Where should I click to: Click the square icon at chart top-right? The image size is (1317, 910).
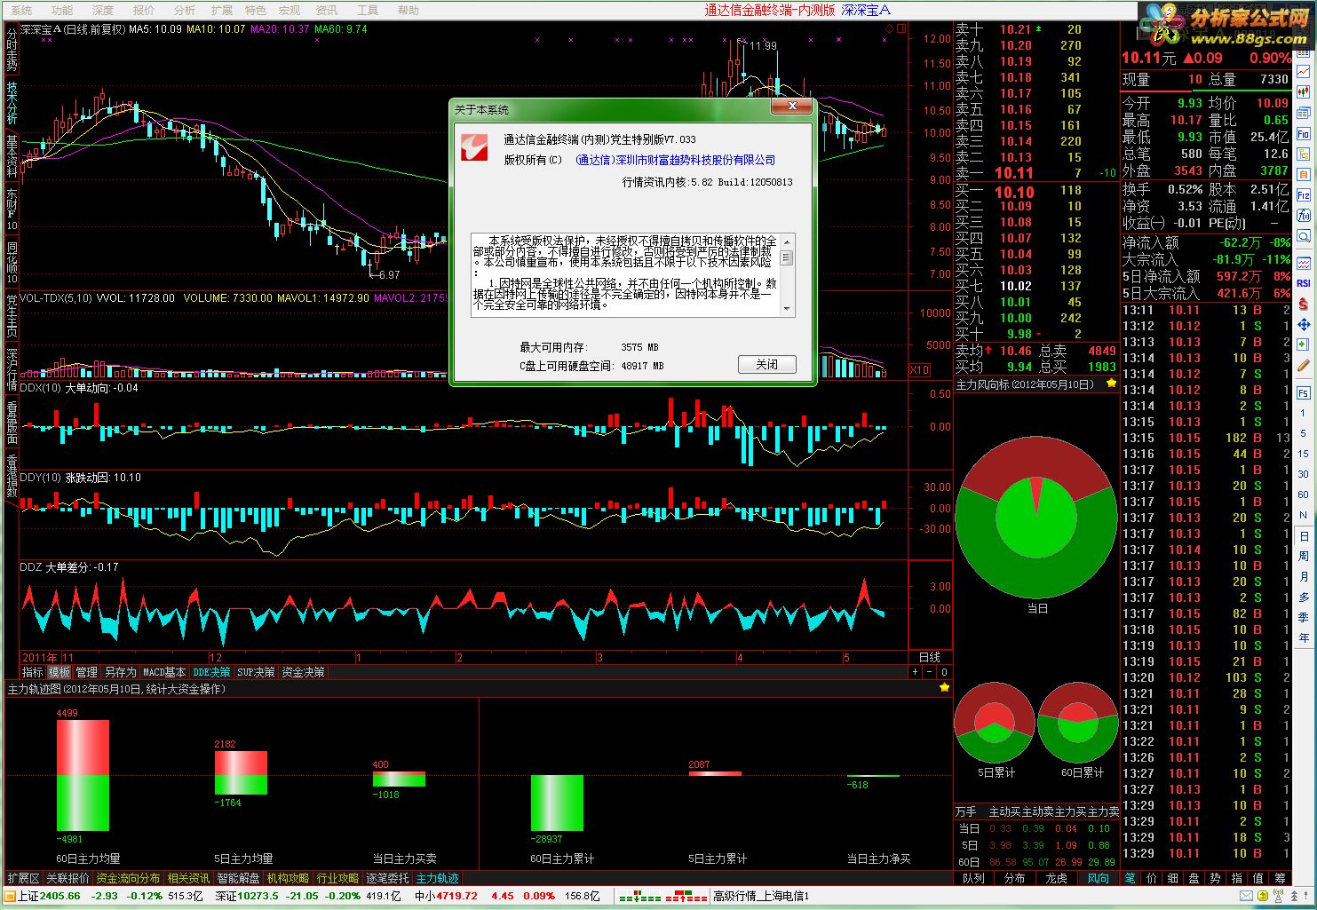click(x=900, y=29)
